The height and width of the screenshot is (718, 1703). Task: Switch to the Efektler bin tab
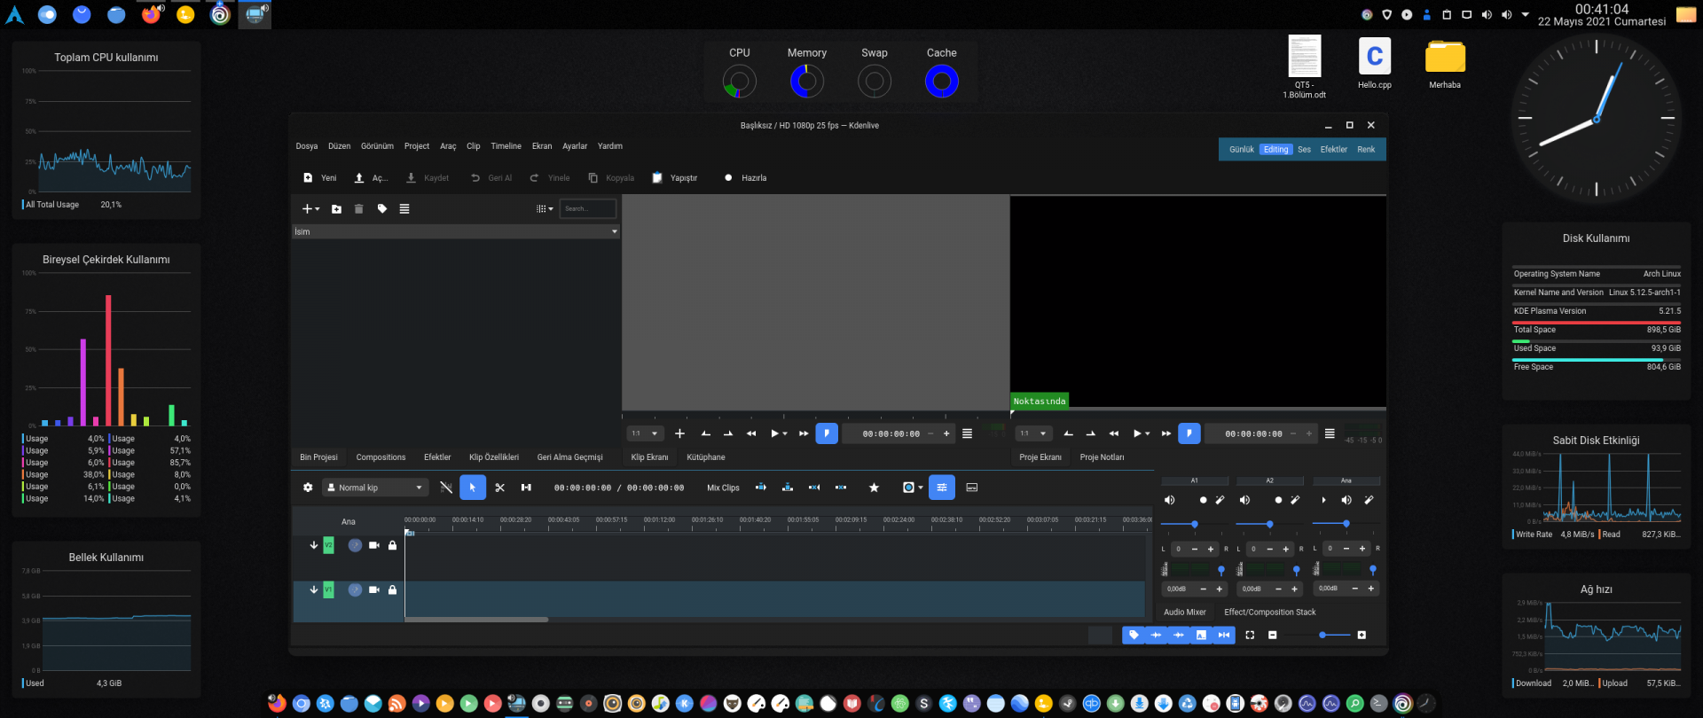pos(437,457)
